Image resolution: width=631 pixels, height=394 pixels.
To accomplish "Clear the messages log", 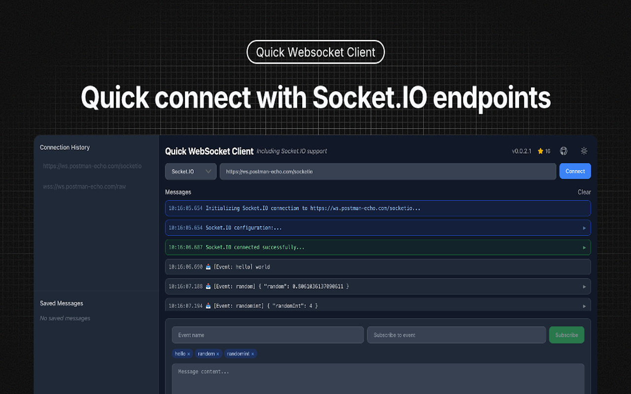I will point(584,192).
